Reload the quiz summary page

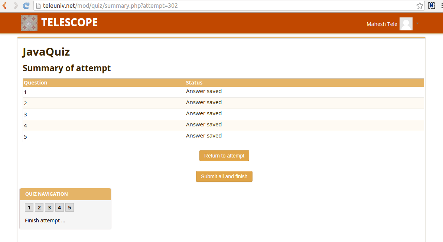[26, 6]
